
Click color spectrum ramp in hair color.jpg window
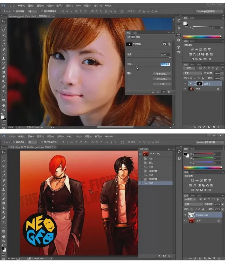tap(202, 37)
